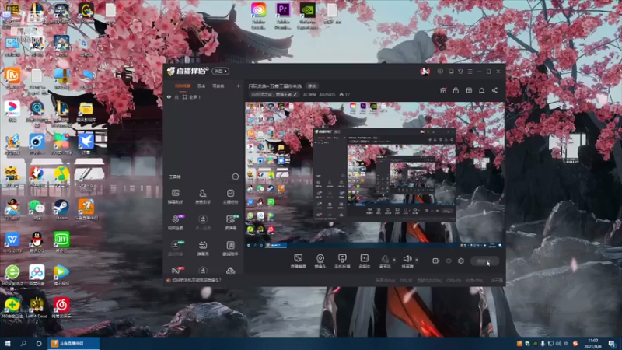Select the 全屏 1 source row

tap(204, 96)
